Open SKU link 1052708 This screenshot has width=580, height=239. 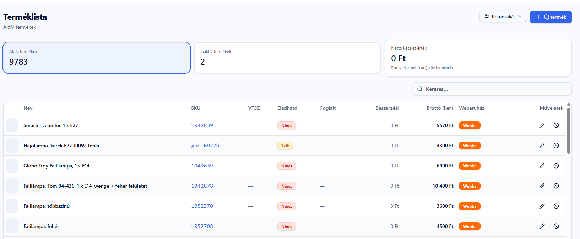(202, 226)
